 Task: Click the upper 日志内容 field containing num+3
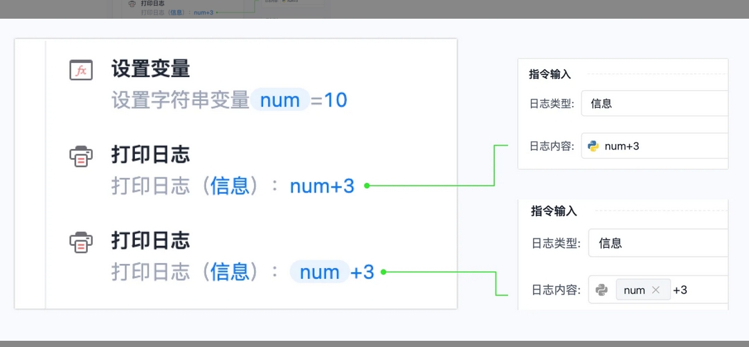click(654, 146)
